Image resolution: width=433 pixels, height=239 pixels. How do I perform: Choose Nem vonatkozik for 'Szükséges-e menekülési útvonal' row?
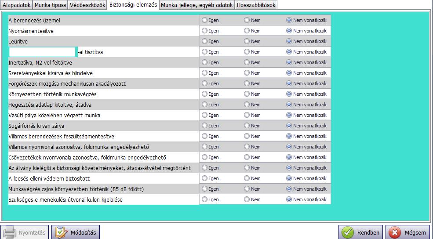click(306, 199)
